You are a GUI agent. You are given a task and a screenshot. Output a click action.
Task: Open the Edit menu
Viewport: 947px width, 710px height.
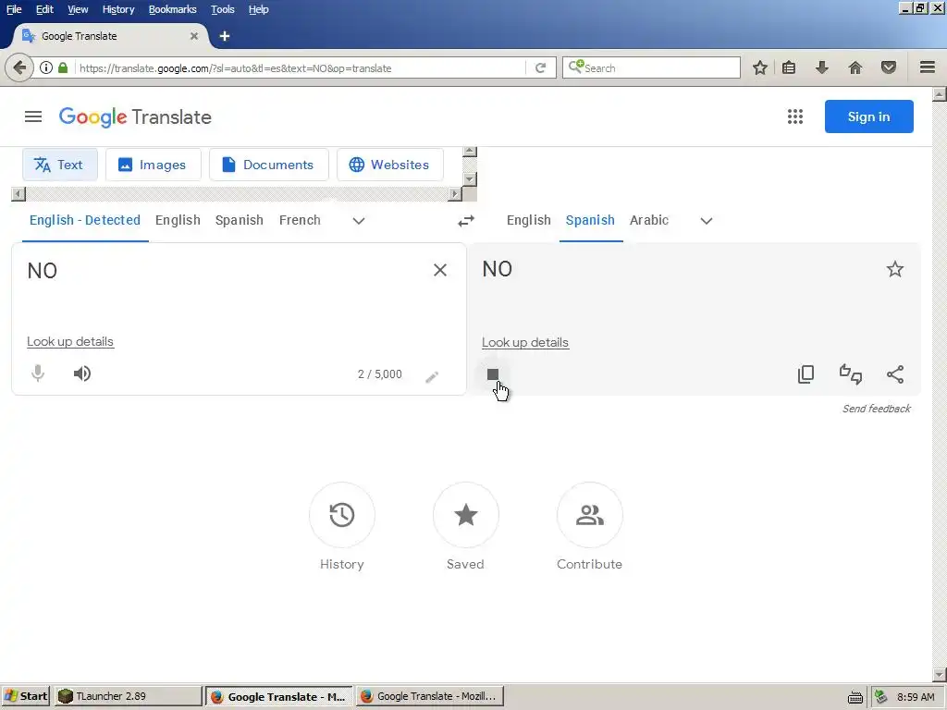[44, 9]
